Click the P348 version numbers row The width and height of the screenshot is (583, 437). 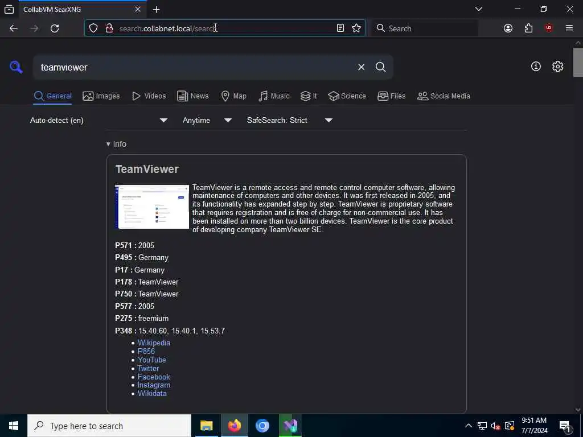[170, 331]
